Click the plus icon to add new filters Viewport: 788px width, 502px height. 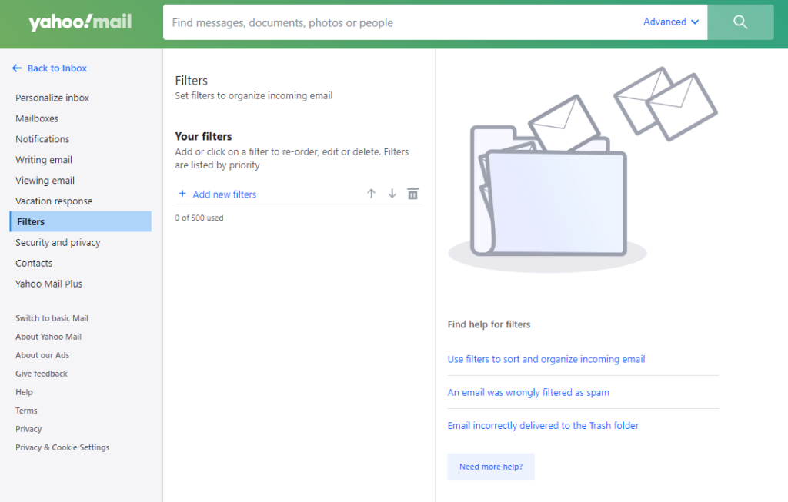click(x=182, y=194)
